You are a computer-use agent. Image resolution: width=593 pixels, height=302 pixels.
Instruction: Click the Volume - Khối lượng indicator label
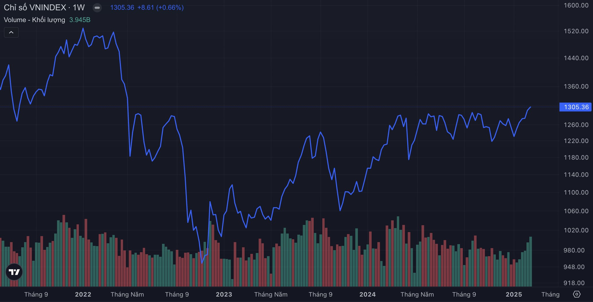(34, 20)
